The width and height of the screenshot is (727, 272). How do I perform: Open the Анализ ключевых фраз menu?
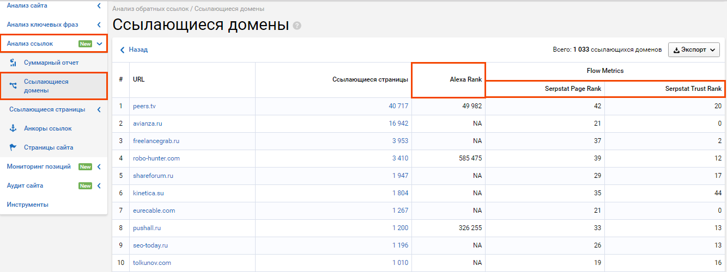[43, 24]
